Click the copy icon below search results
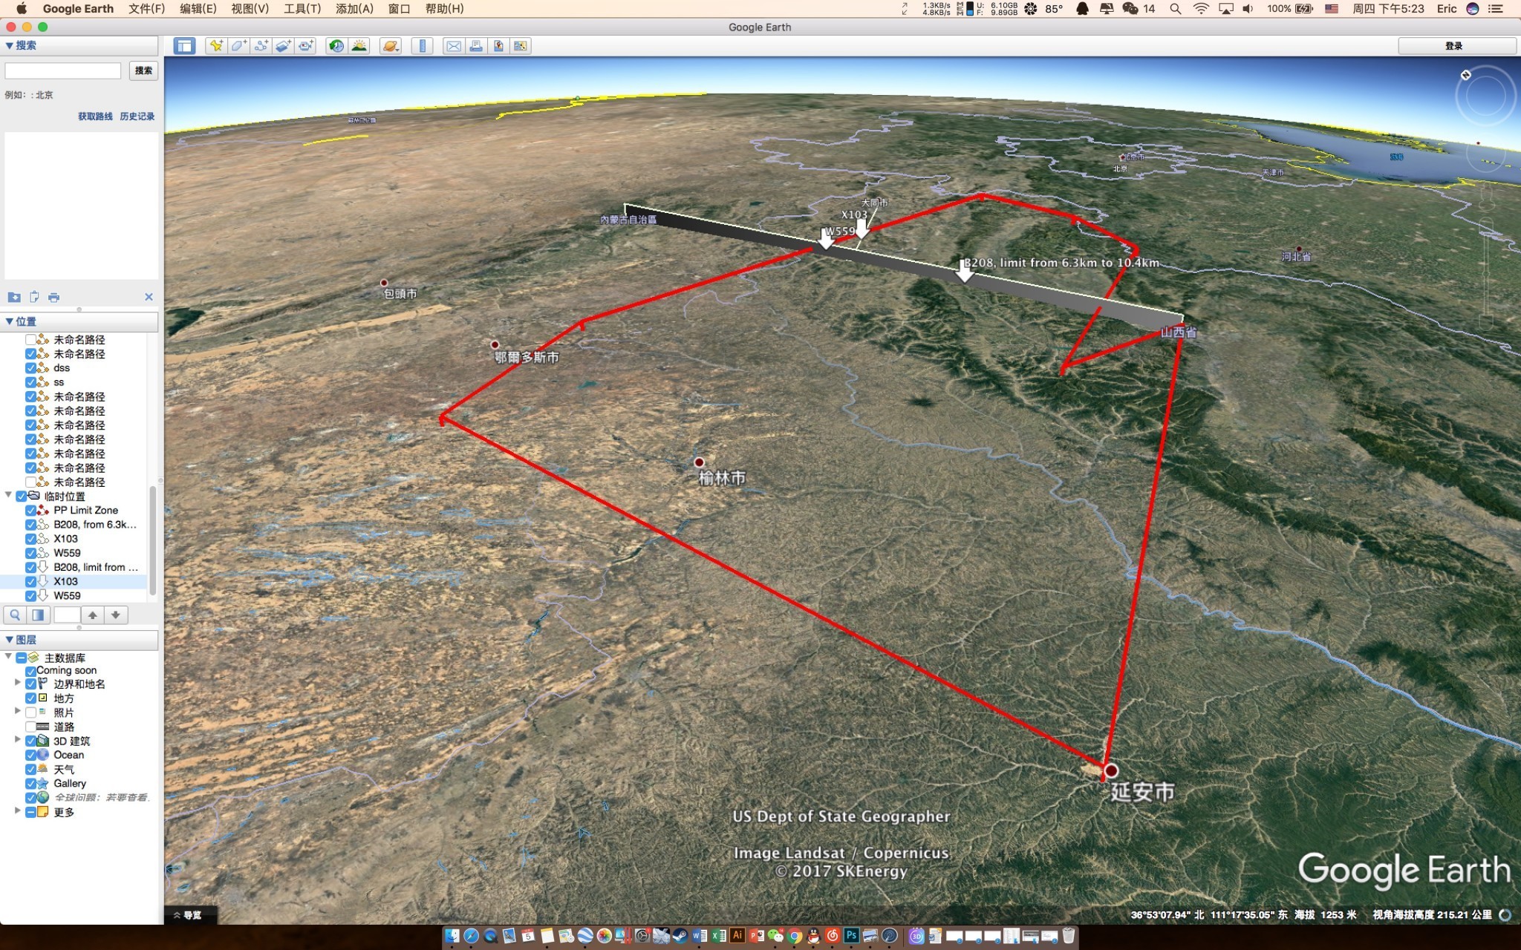 (x=34, y=297)
